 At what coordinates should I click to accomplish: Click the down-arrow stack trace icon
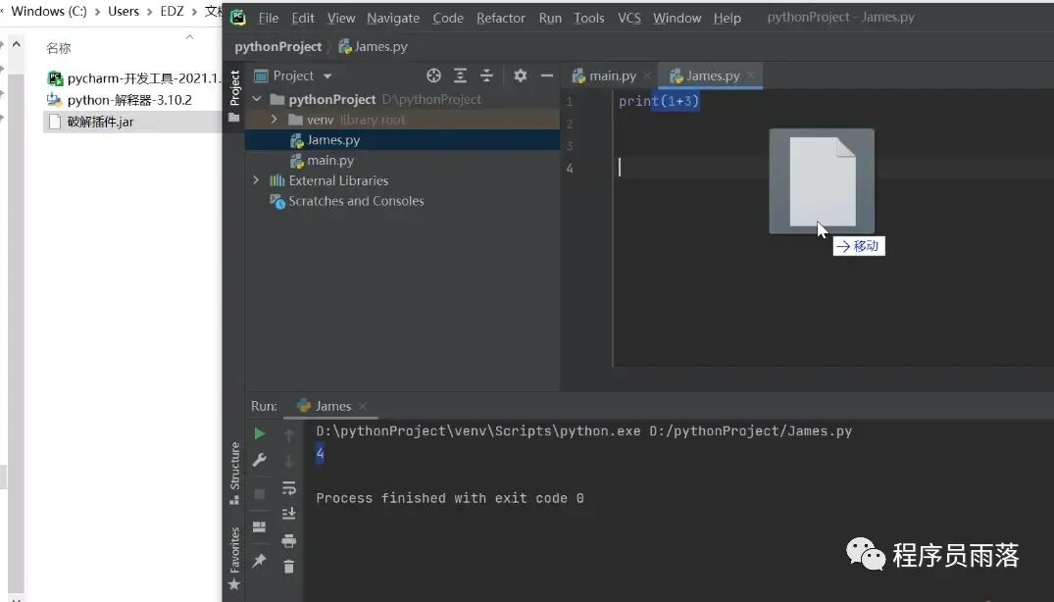click(289, 462)
